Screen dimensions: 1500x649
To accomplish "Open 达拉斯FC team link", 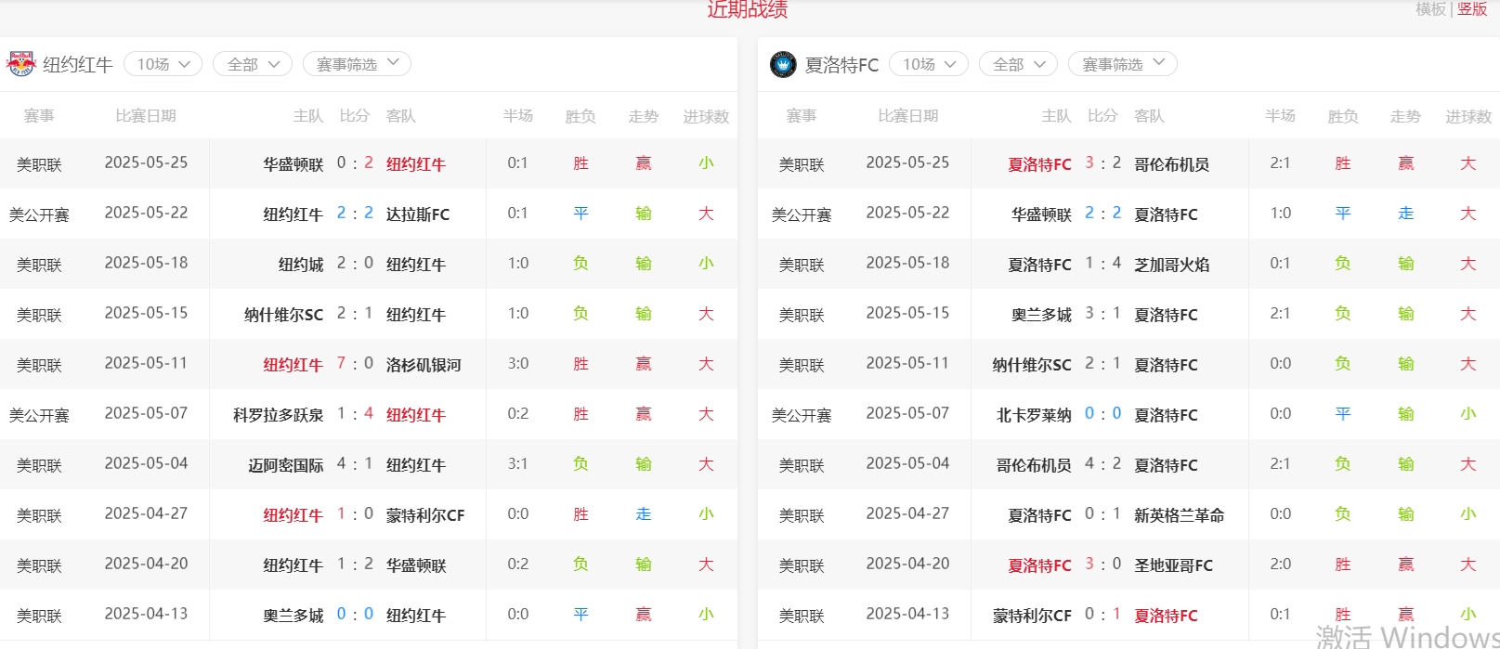I will (418, 214).
